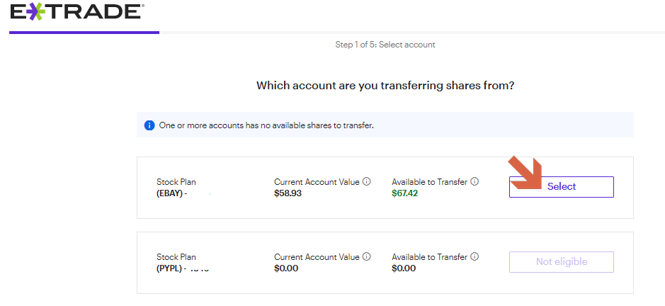This screenshot has height=306, width=665.
Task: Click the E*TRADE logo
Action: pyautogui.click(x=76, y=12)
